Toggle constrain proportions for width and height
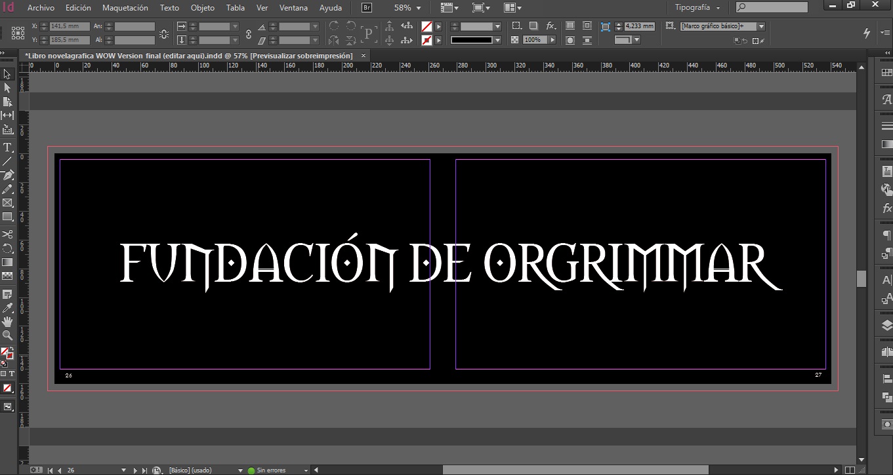The width and height of the screenshot is (893, 475). point(163,33)
